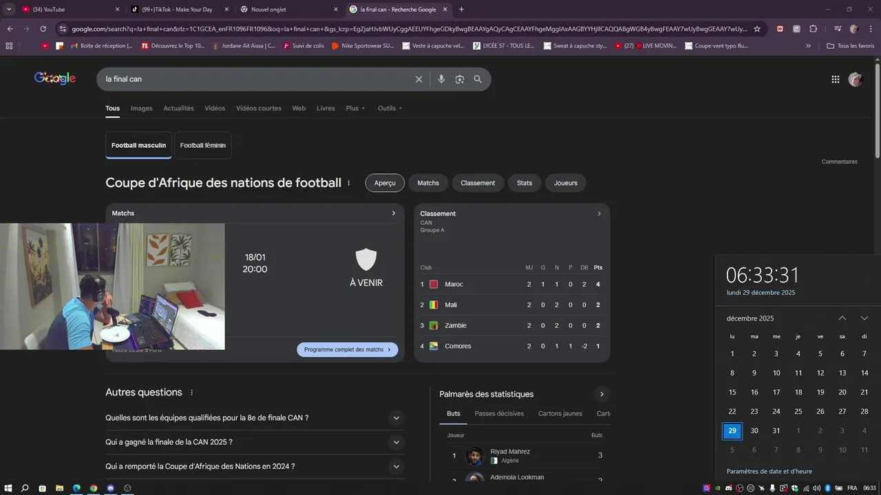This screenshot has height=495, width=881.
Task: Open the Passes décisives stats tab
Action: click(x=499, y=413)
